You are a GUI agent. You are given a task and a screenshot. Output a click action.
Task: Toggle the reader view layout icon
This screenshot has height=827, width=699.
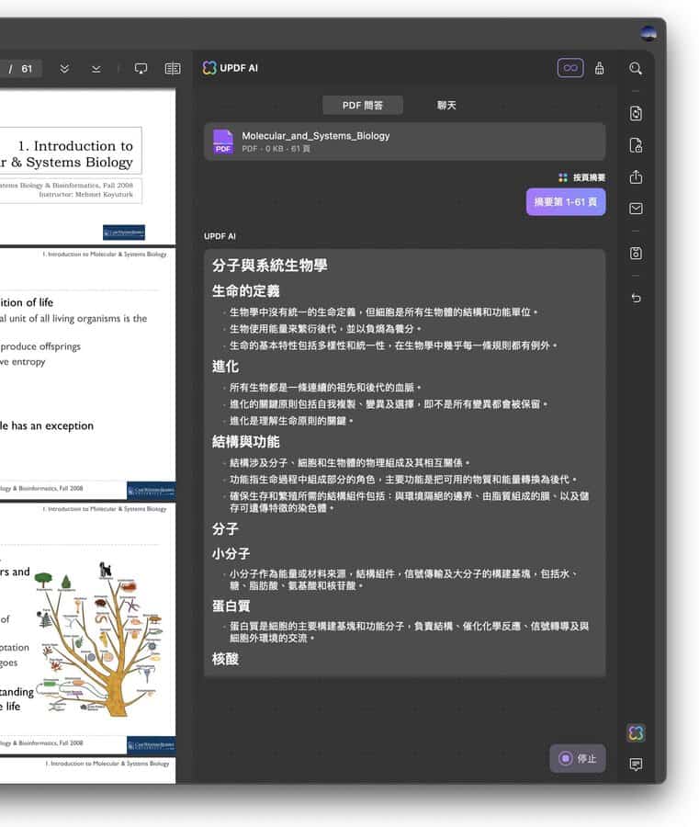pyautogui.click(x=173, y=69)
